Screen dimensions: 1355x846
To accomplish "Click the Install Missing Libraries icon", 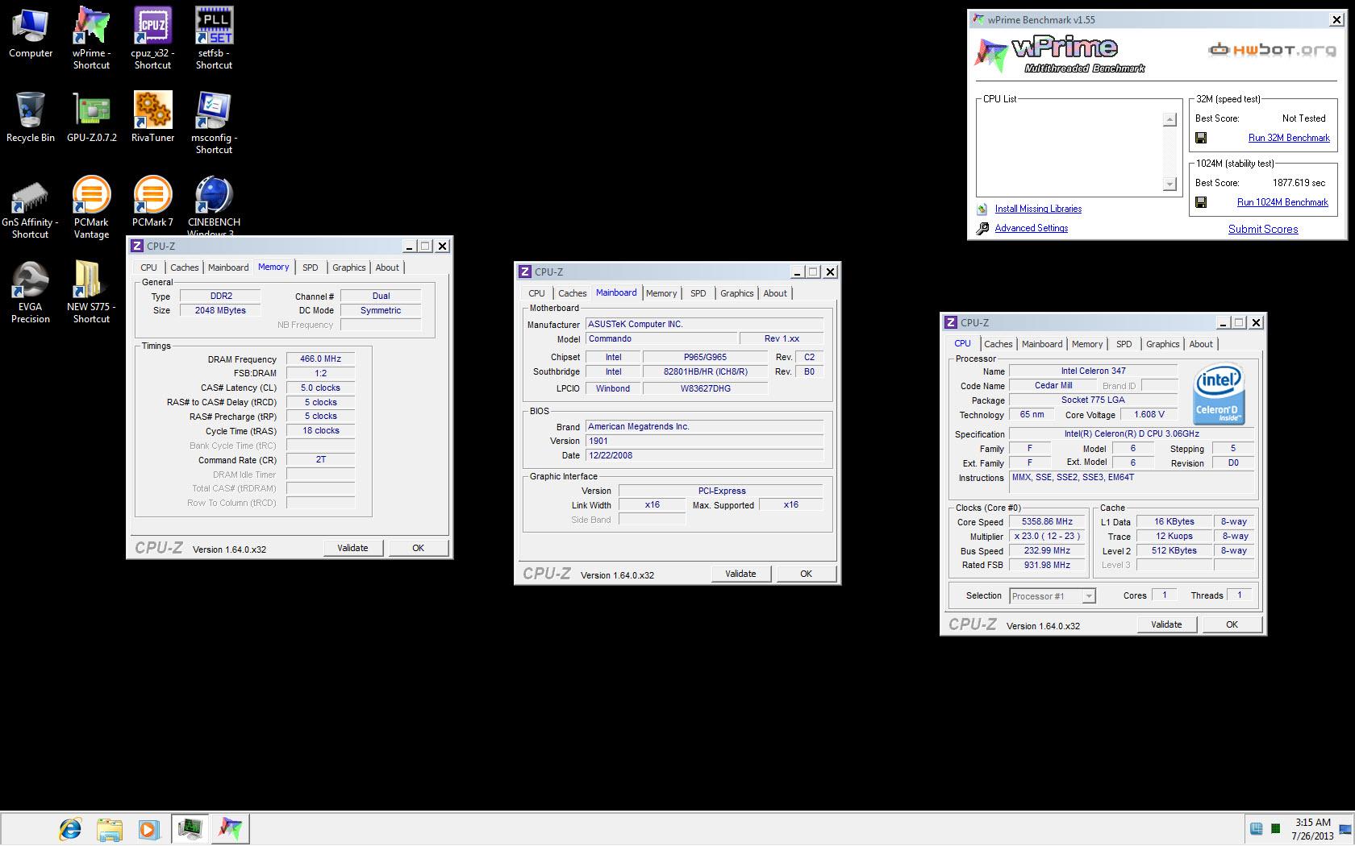I will [x=982, y=209].
